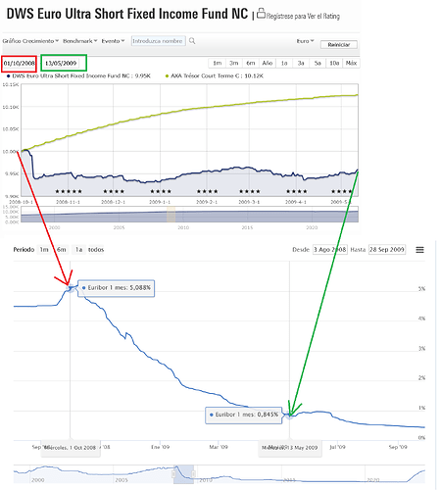Select the 6m range in the fund chart
The height and width of the screenshot is (490, 441).
click(251, 63)
